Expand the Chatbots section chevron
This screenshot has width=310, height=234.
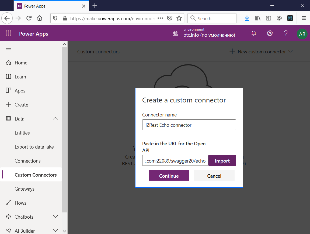(x=55, y=216)
